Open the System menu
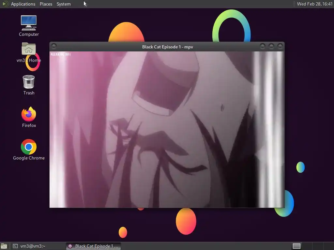Viewport: 334px width, 250px height. pyautogui.click(x=64, y=4)
